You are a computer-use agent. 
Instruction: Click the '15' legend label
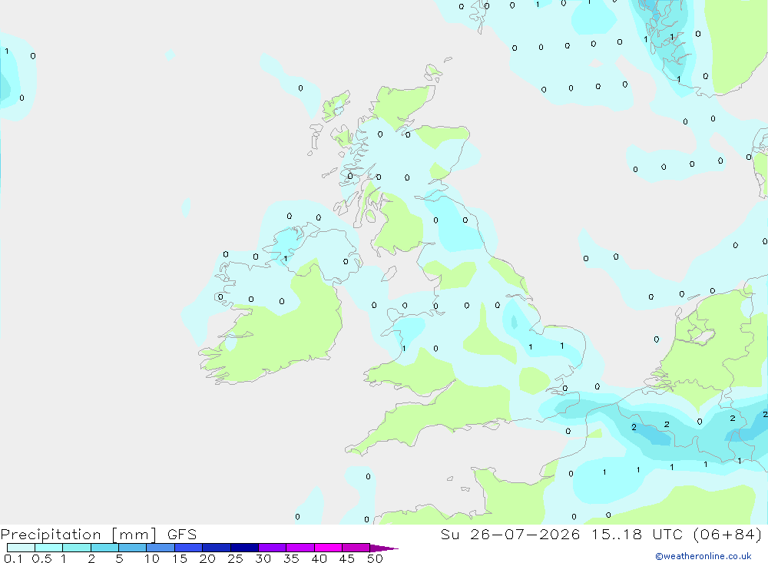coord(180,558)
